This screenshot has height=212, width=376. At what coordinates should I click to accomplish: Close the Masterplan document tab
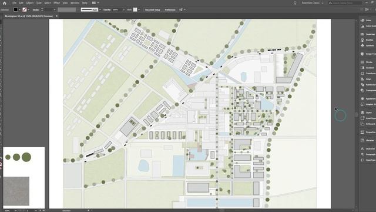click(56, 16)
